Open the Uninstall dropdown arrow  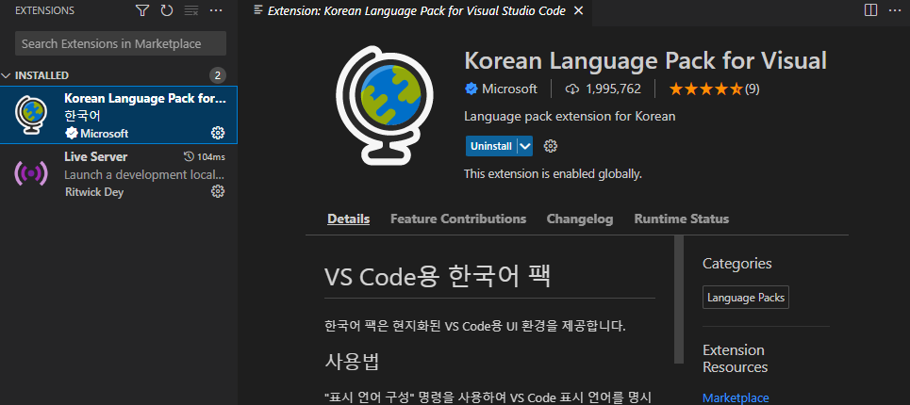pyautogui.click(x=524, y=146)
